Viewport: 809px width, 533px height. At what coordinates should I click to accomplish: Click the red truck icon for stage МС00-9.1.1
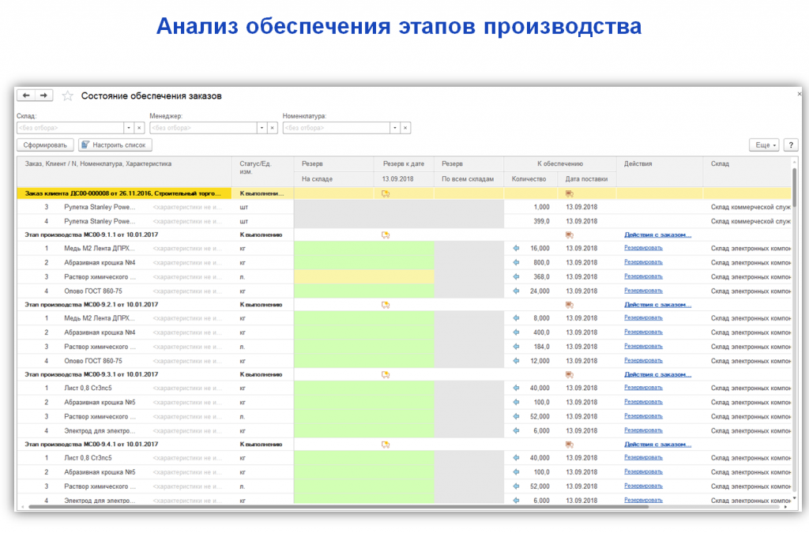tap(570, 235)
